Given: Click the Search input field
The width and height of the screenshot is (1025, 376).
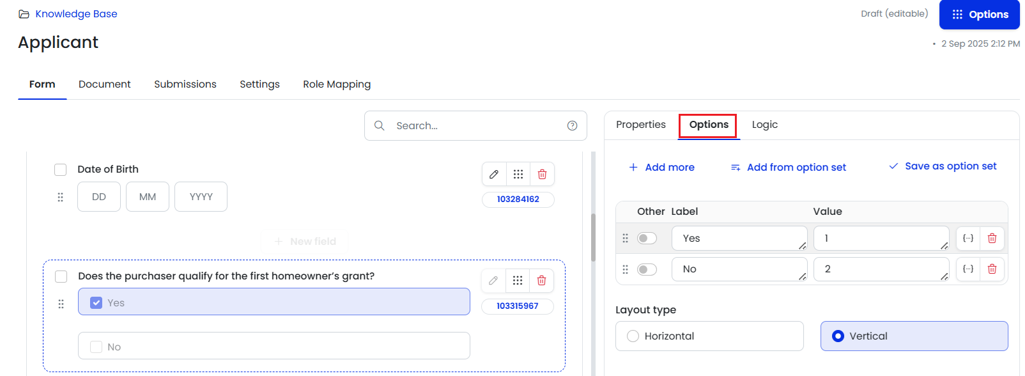Looking at the screenshot, I should 475,125.
